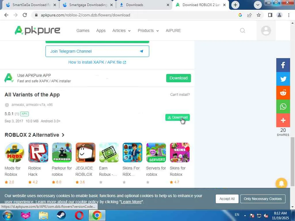Image resolution: width=295 pixels, height=221 pixels.
Task: Show hidden system tray icons
Action: (245, 216)
